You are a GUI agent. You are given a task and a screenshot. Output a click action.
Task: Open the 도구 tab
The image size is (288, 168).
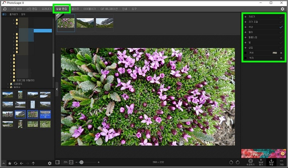[x=134, y=9]
